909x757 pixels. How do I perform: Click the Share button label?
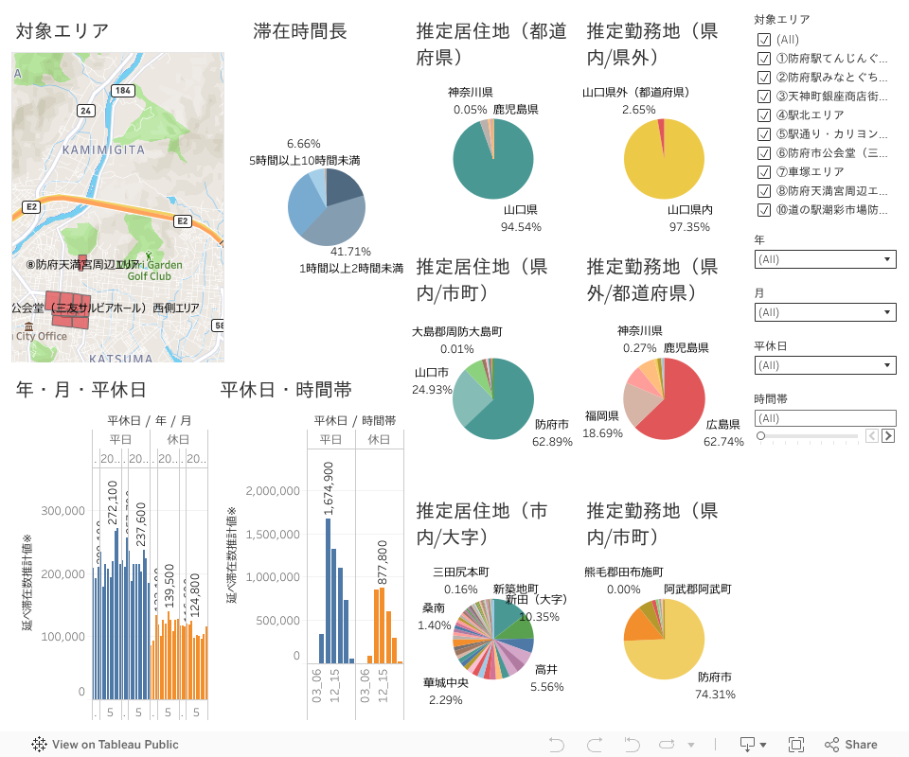[861, 745]
